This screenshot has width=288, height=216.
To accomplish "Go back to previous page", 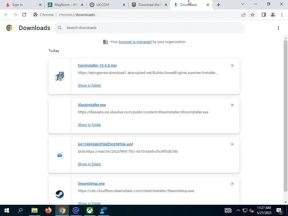I will (x=6, y=15).
